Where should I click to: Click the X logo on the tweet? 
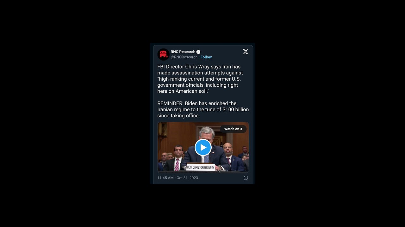pyautogui.click(x=246, y=52)
